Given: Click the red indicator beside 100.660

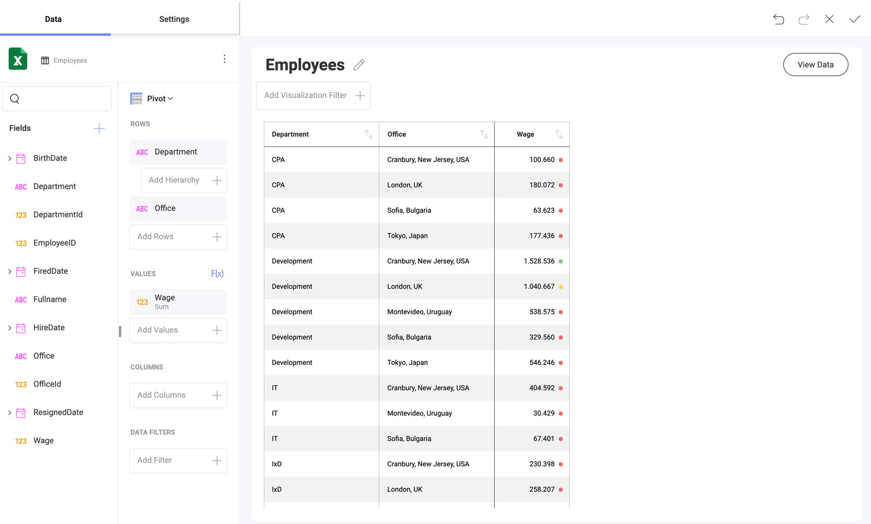Looking at the screenshot, I should (x=560, y=160).
